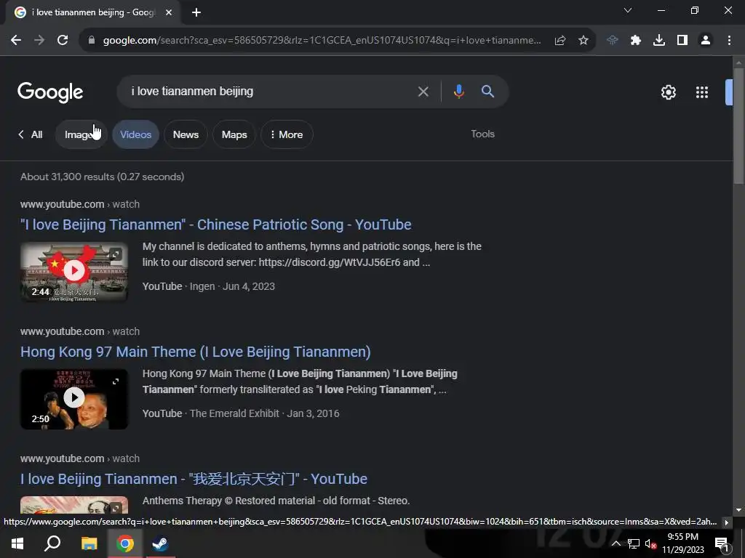View site information lock icon
The height and width of the screenshot is (558, 745).
(x=92, y=41)
